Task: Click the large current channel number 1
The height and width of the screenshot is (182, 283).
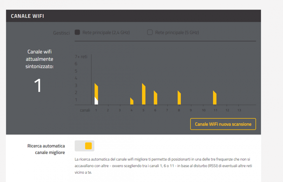Action: pyautogui.click(x=38, y=86)
